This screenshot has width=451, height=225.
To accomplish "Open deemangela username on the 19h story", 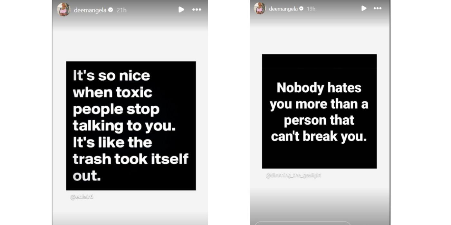I will point(283,9).
